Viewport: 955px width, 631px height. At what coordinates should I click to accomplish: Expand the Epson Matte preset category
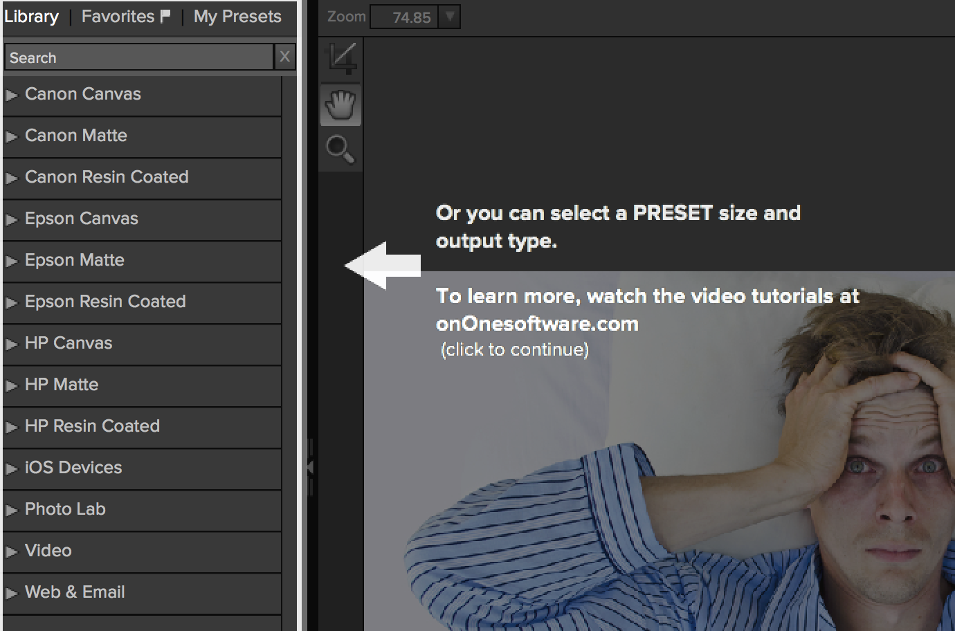(11, 261)
